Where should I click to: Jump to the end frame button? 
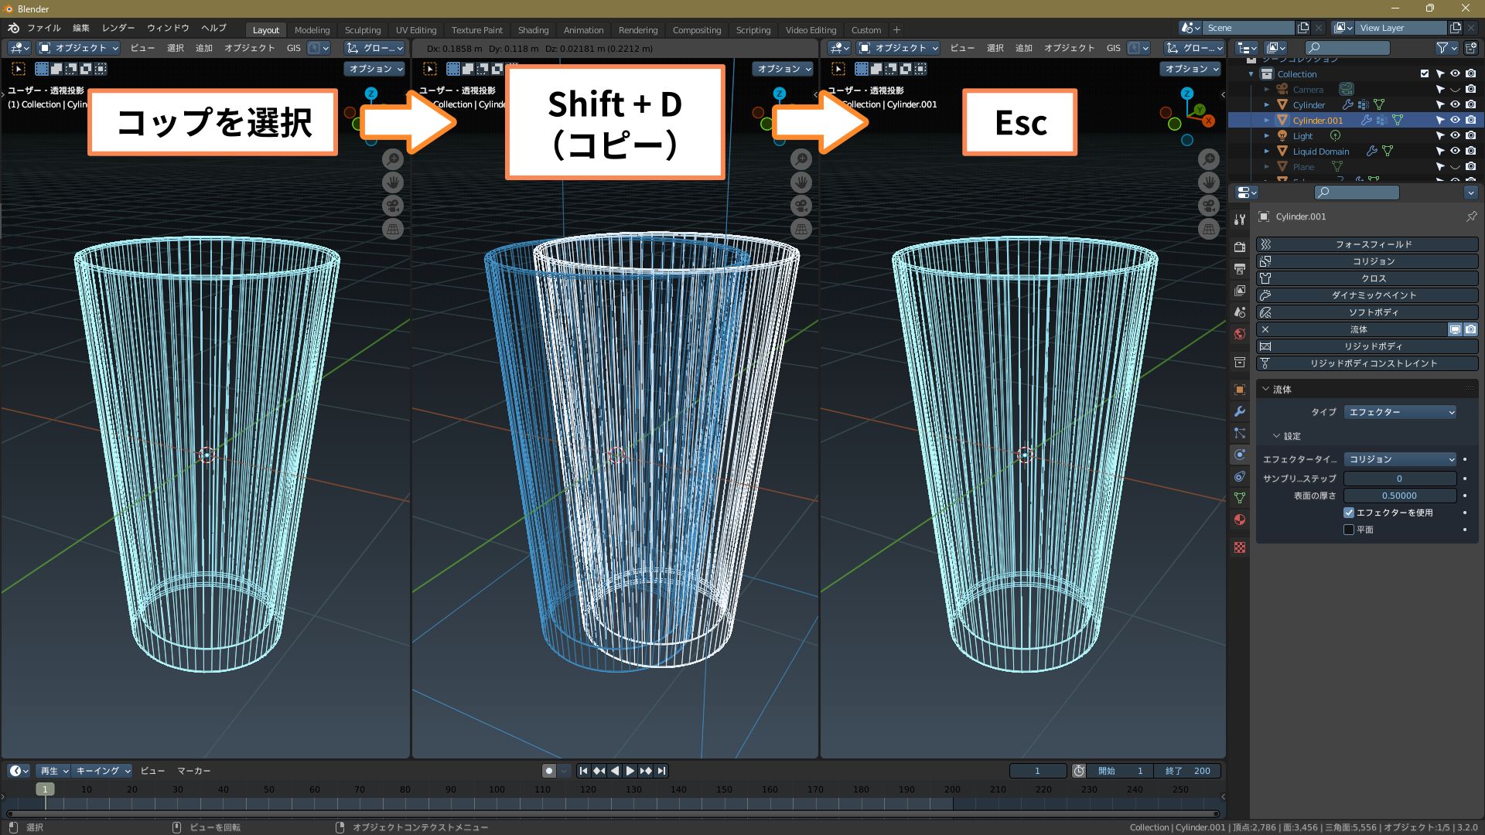661,771
